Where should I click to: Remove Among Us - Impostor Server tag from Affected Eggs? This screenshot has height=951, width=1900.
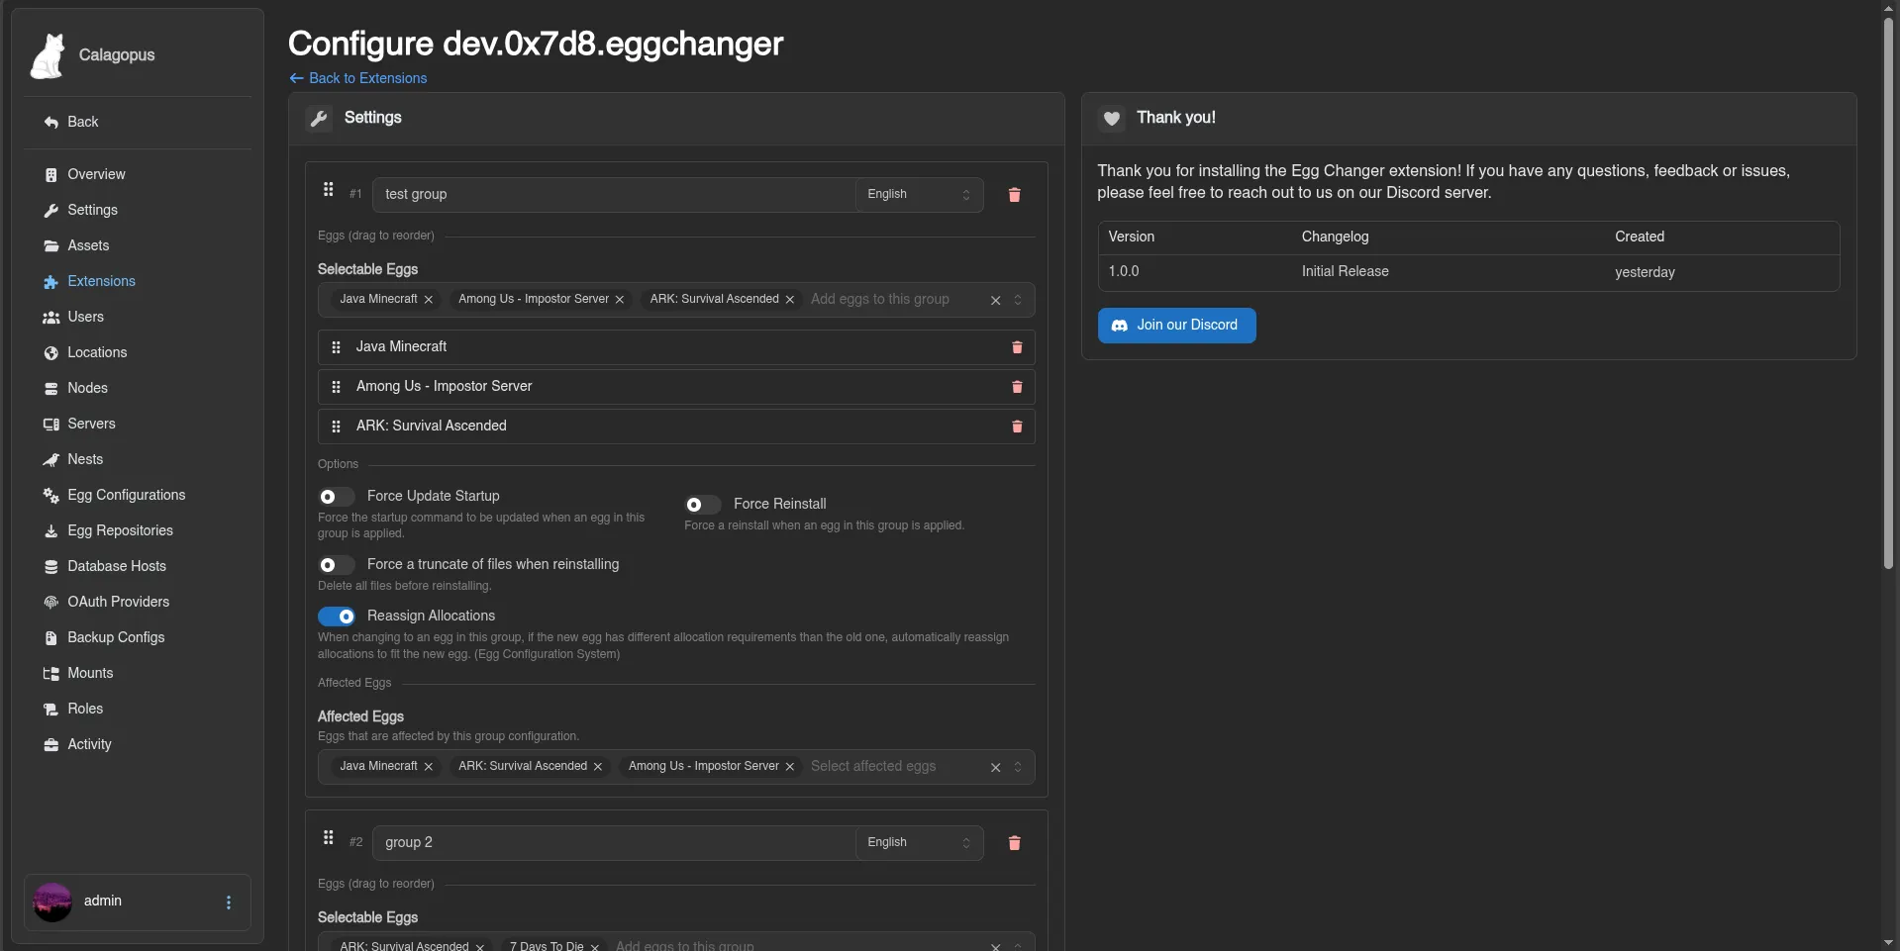790,767
